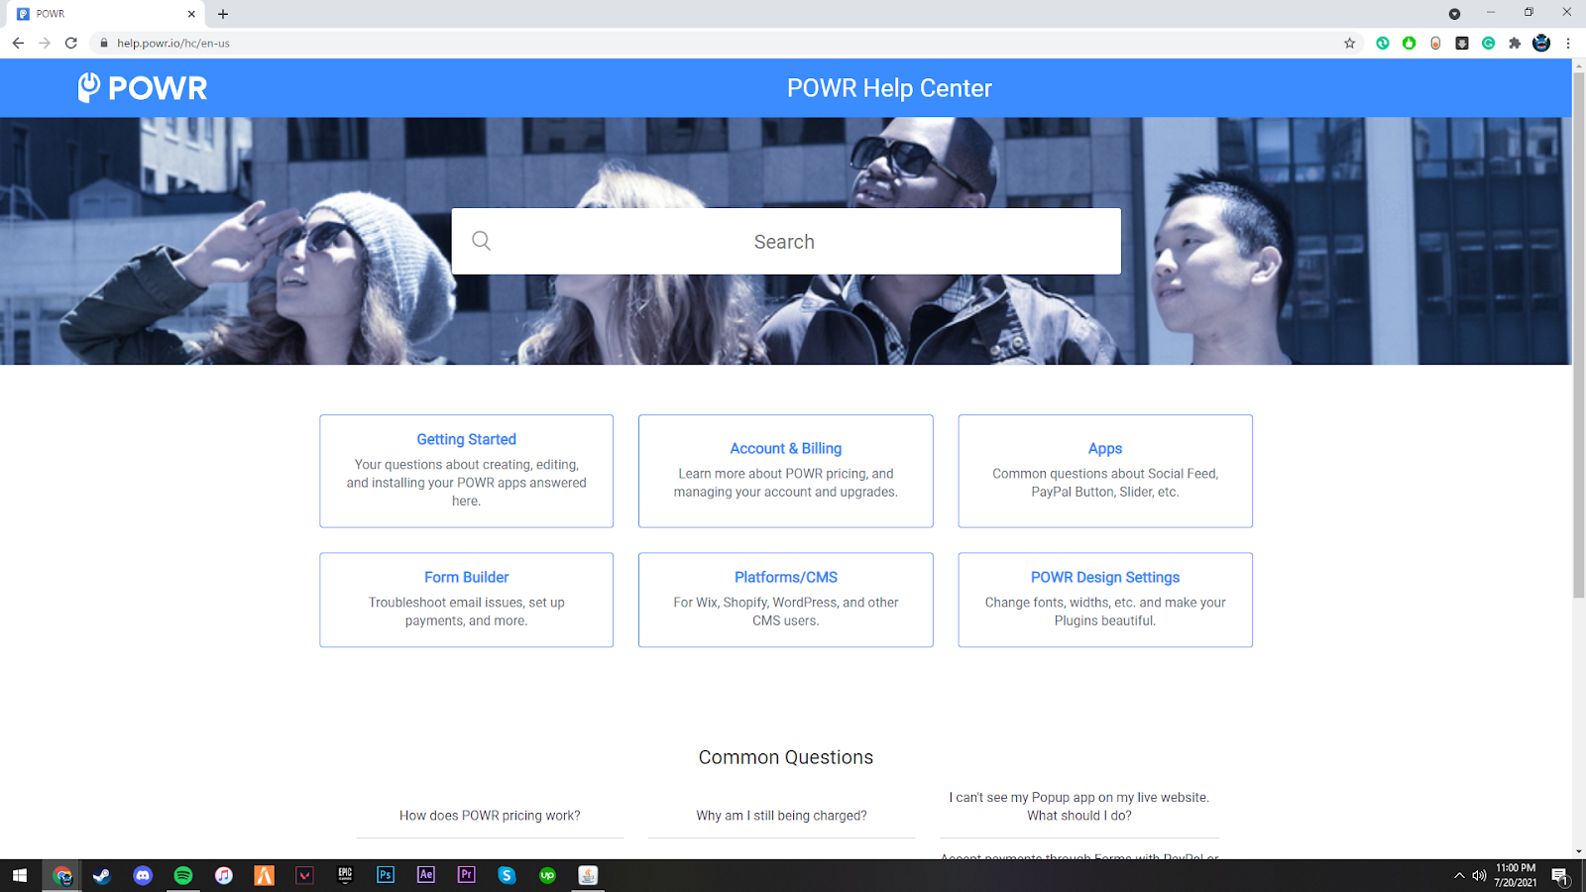This screenshot has width=1586, height=892.
Task: Open the POWR Design Settings category
Action: (x=1105, y=600)
